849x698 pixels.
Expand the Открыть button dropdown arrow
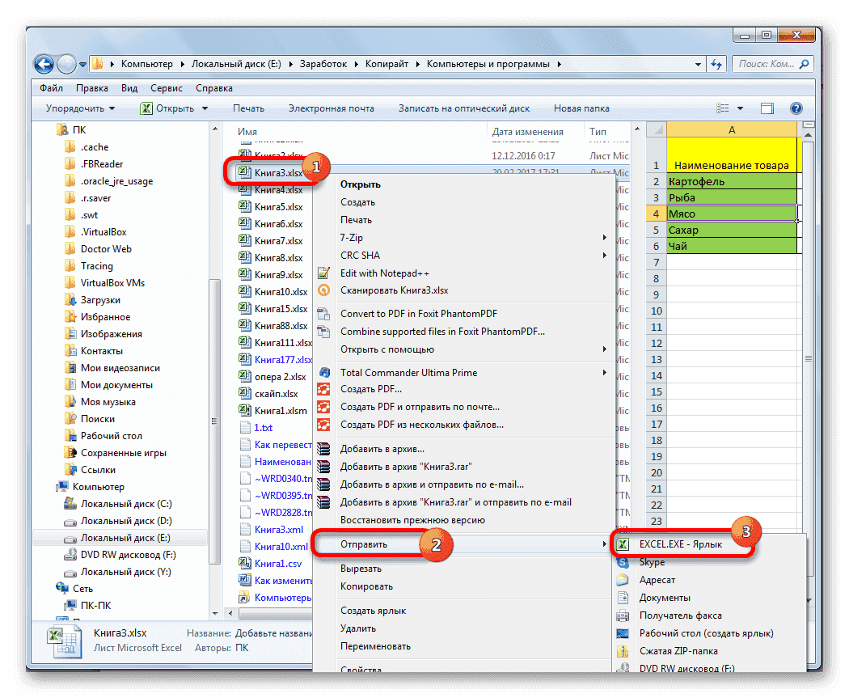pos(204,108)
